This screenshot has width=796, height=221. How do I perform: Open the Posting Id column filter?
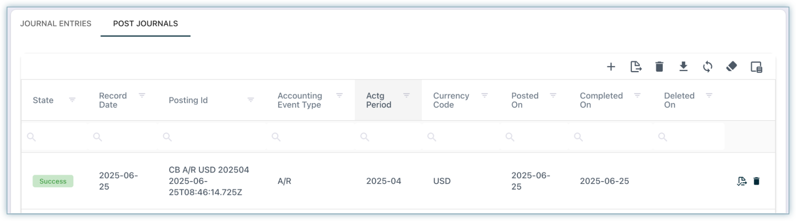pyautogui.click(x=250, y=100)
